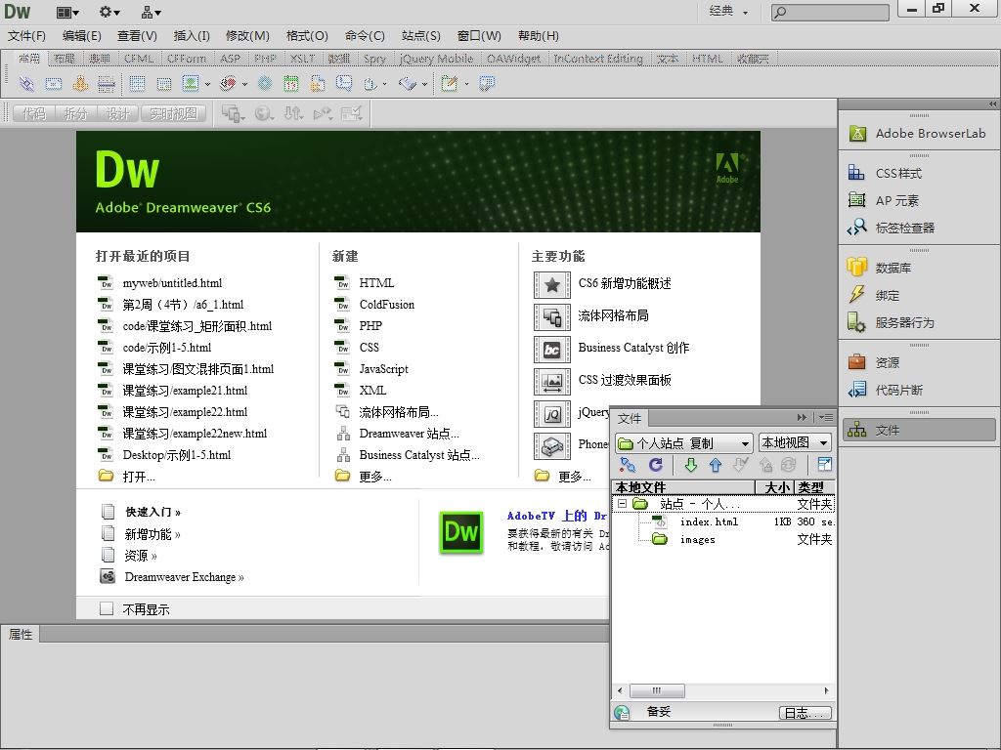Image resolution: width=1001 pixels, height=750 pixels.
Task: Open the 窗口(W) menu
Action: click(x=479, y=36)
